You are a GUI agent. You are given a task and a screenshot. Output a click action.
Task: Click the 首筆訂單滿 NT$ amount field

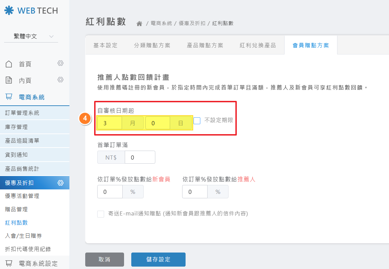click(x=140, y=157)
